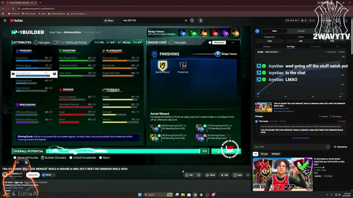Go back in the browser
This screenshot has width=353, height=198.
pyautogui.click(x=3, y=9)
